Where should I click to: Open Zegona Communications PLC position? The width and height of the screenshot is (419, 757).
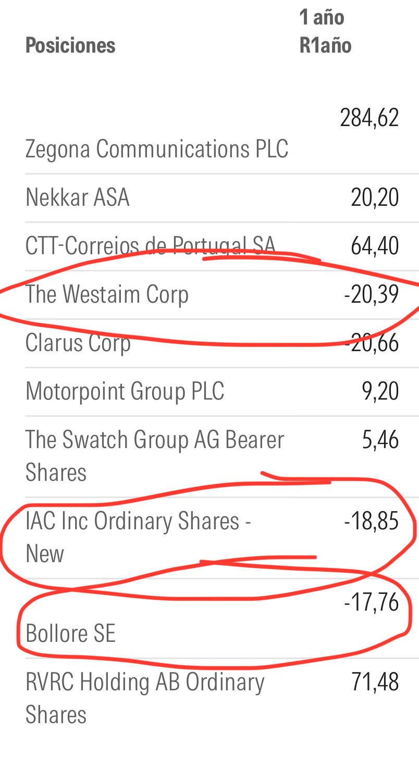156,149
